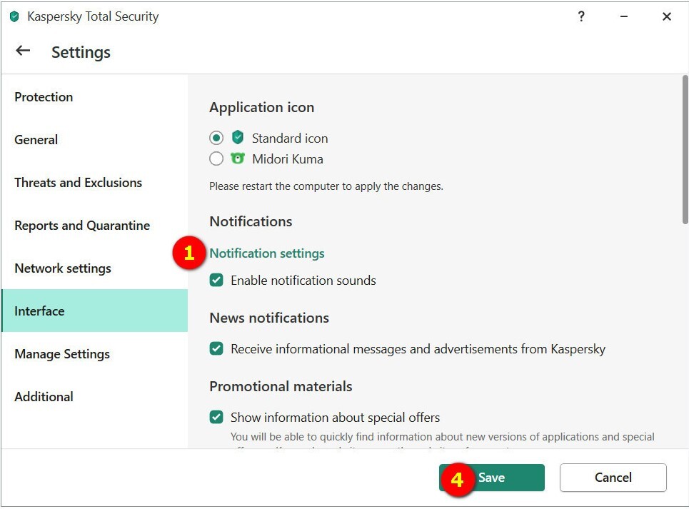Click the Notifications heading text

tap(251, 221)
